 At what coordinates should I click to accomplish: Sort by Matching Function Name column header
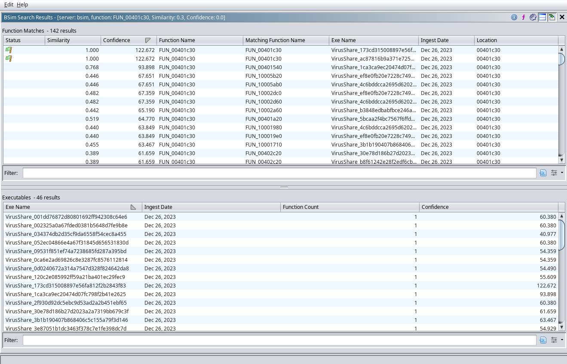286,40
